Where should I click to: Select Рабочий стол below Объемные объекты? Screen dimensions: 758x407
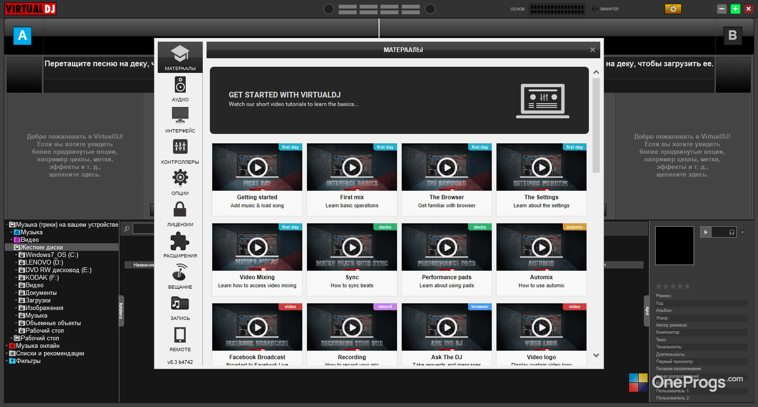pos(44,331)
